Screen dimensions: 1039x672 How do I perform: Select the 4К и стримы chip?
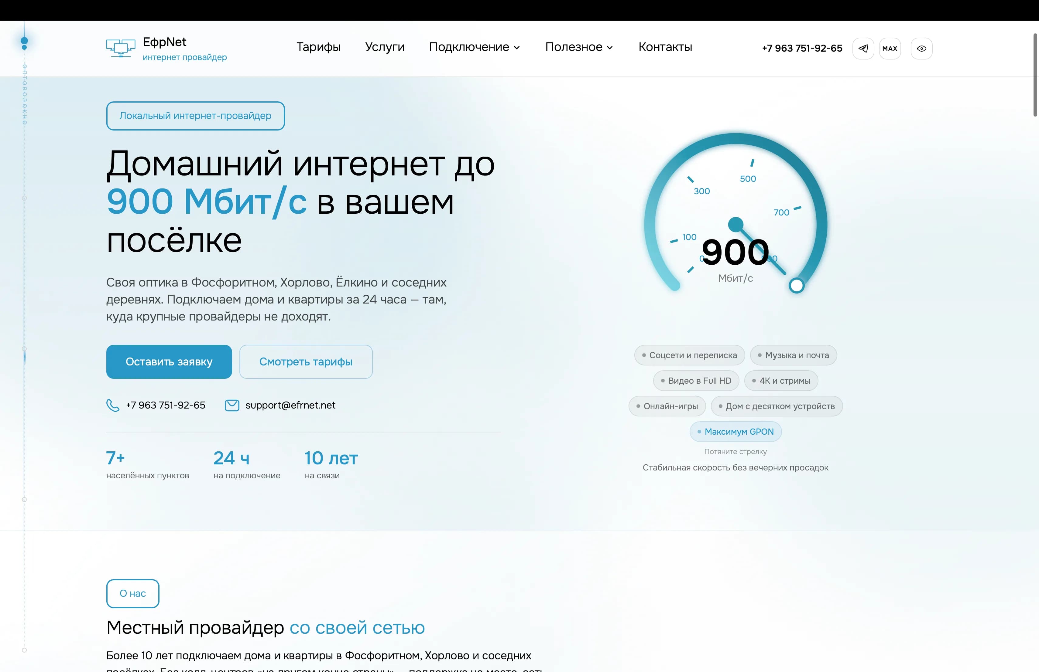[x=781, y=381]
